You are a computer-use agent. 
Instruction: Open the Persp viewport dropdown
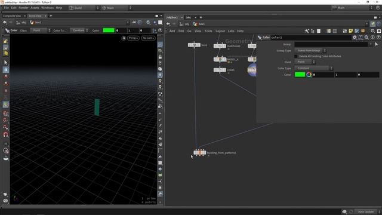click(x=133, y=38)
